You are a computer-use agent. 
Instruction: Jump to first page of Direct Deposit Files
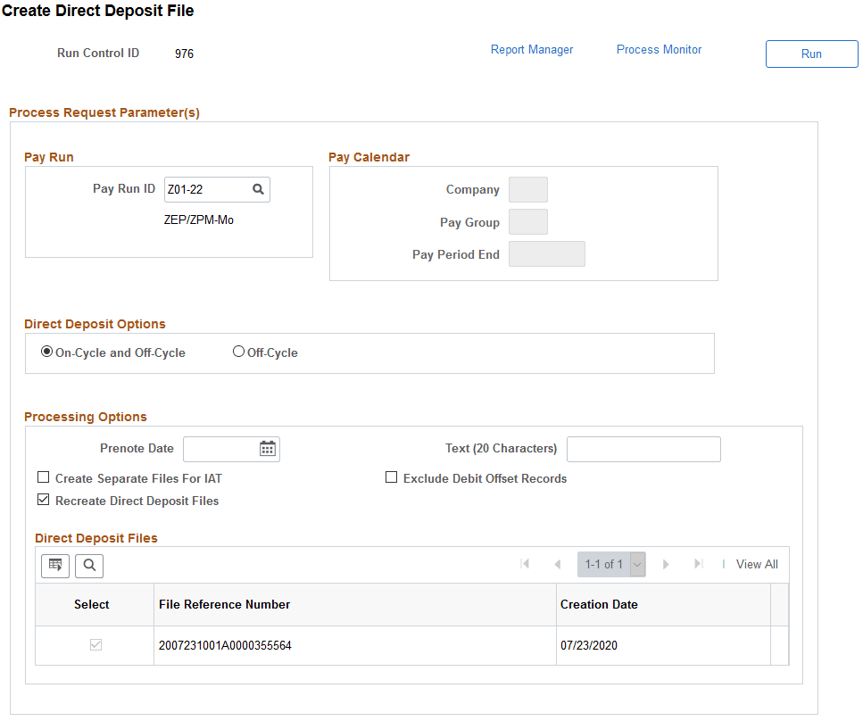526,564
